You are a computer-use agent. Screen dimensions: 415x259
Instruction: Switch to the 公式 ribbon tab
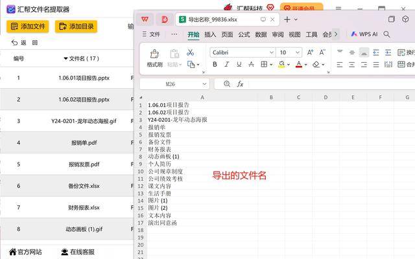coord(244,34)
